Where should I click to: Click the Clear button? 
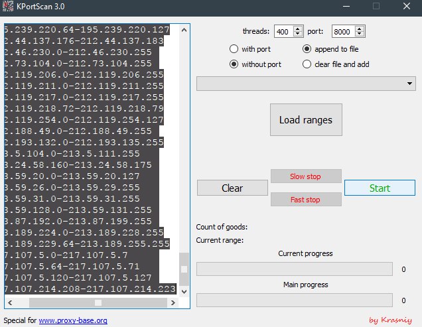click(x=232, y=188)
